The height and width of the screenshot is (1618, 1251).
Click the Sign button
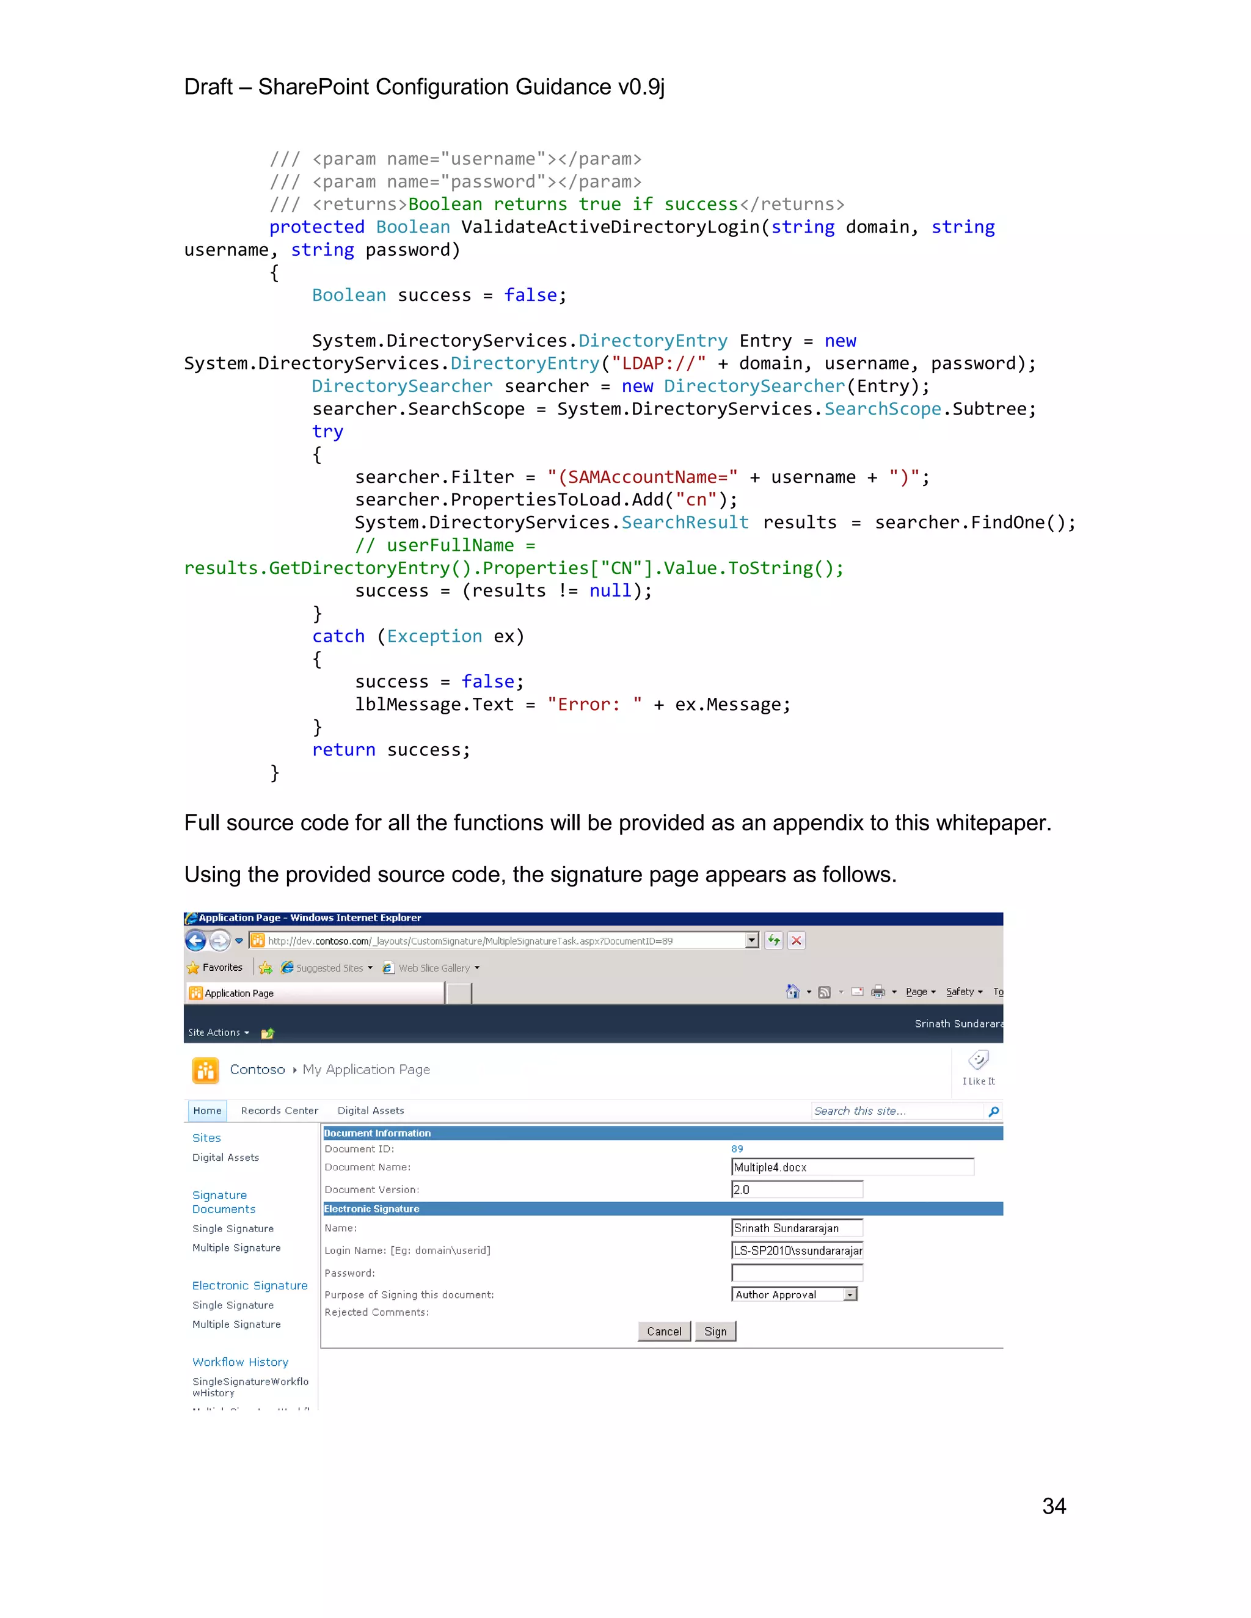tap(715, 1331)
